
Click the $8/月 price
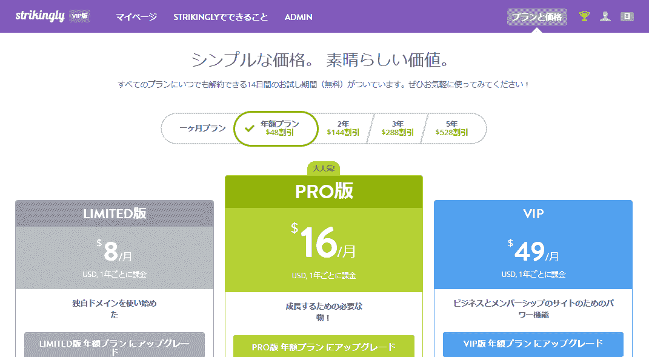click(x=115, y=250)
